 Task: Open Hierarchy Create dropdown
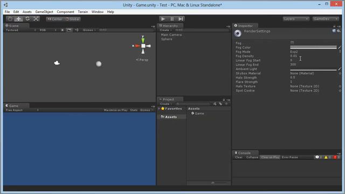[165, 30]
